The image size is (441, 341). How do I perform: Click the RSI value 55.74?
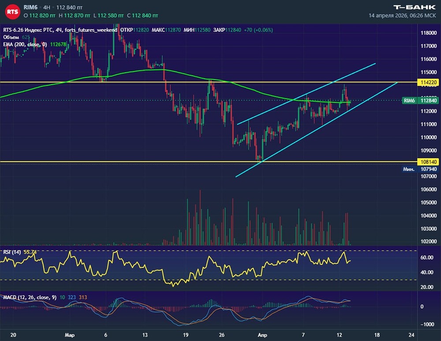30,252
